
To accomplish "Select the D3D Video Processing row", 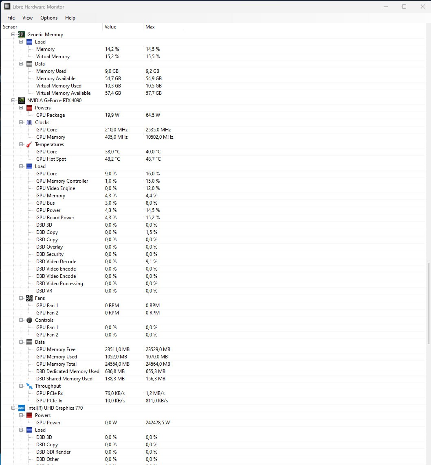I will 213,284.
